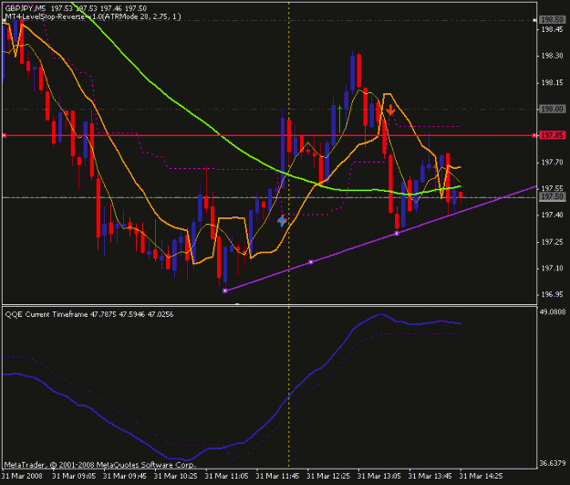570x485 pixels.
Task: Click the 36.6379 QQE scale value
Action: click(552, 463)
